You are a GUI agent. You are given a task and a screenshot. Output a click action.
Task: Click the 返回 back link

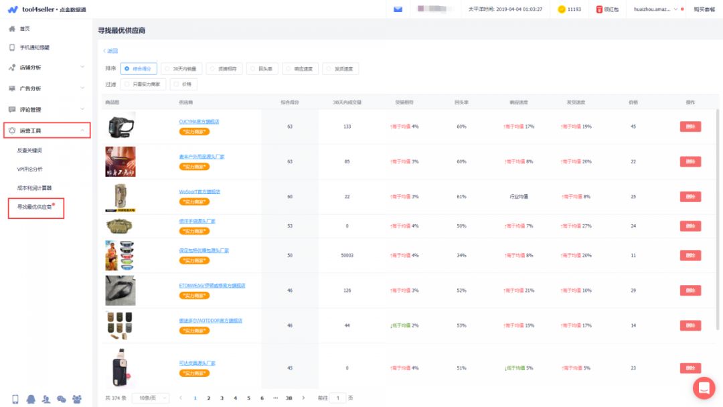[110, 51]
